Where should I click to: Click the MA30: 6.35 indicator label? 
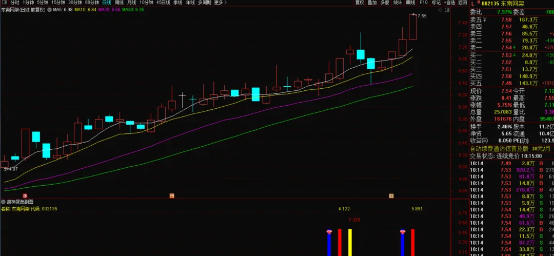pyautogui.click(x=133, y=10)
